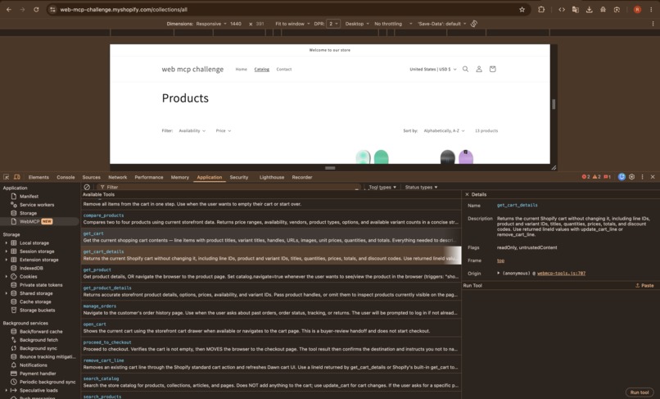Viewport: 660px width, 399px height.
Task: Clear the WebMCP tool list
Action: 87,187
